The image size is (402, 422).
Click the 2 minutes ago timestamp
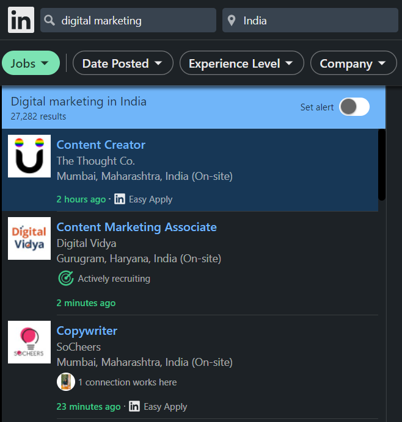86,303
